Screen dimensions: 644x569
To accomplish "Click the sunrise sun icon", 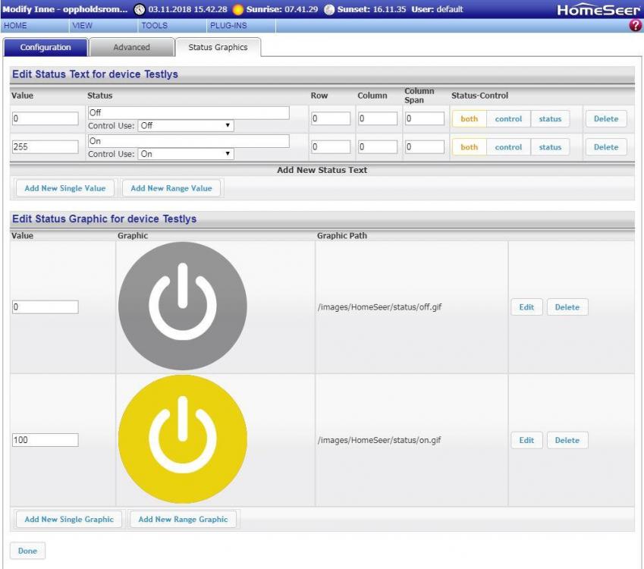I will [x=237, y=9].
